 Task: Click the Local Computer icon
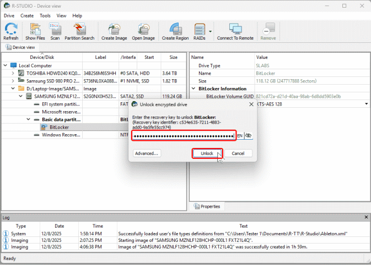[x=13, y=65]
